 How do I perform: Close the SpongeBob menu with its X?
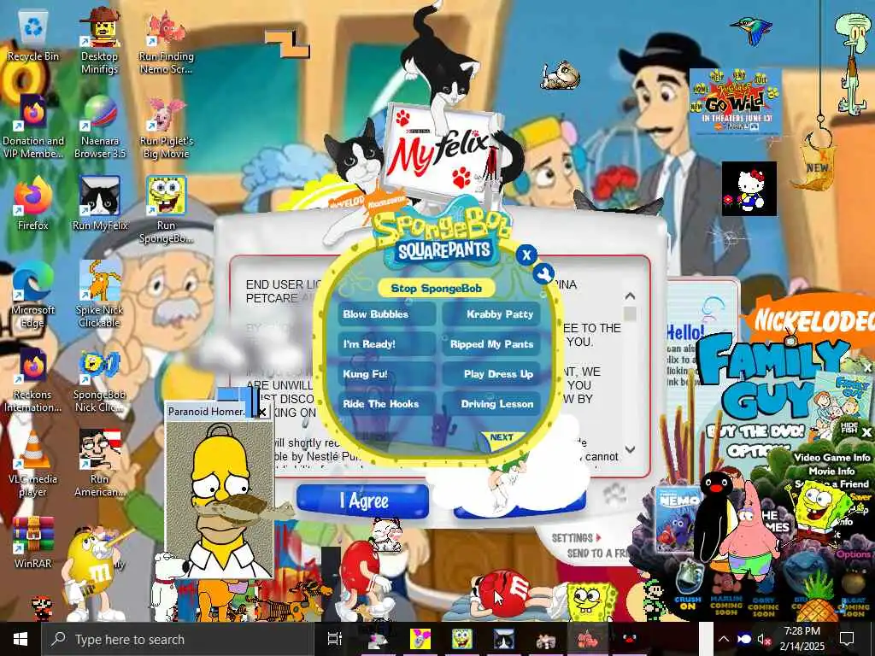(526, 255)
